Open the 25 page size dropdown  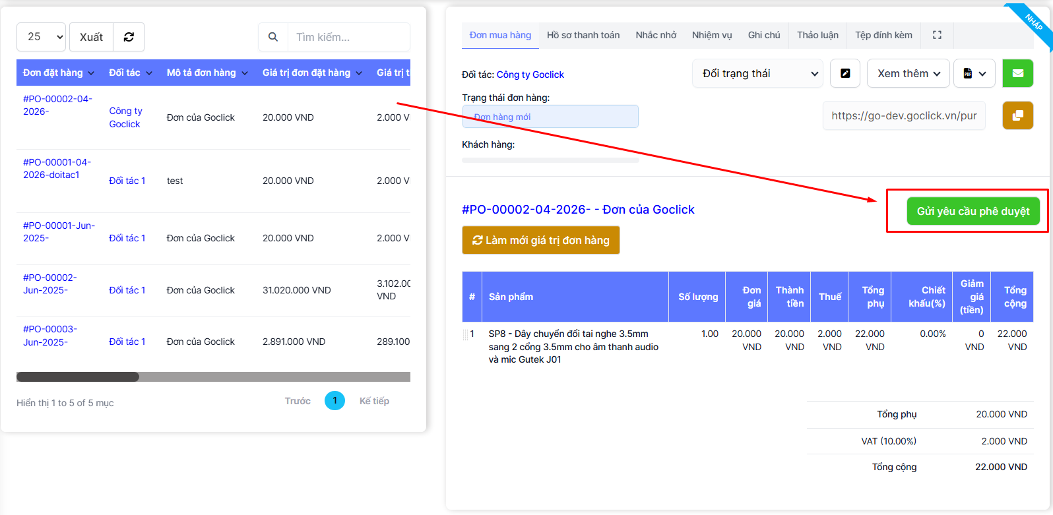click(x=41, y=37)
